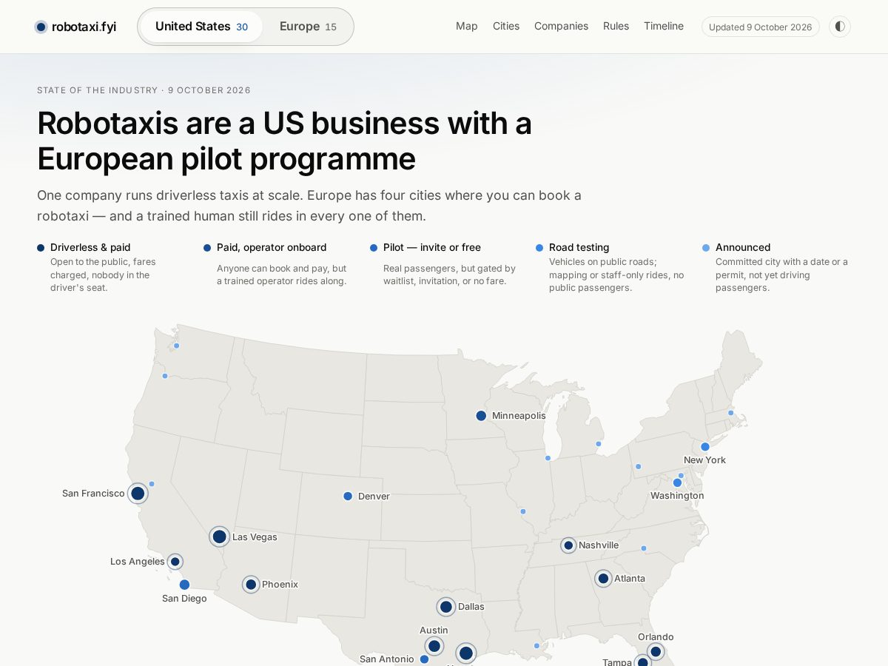
Task: Open the robotaxi.fyi logo home link
Action: (x=75, y=27)
